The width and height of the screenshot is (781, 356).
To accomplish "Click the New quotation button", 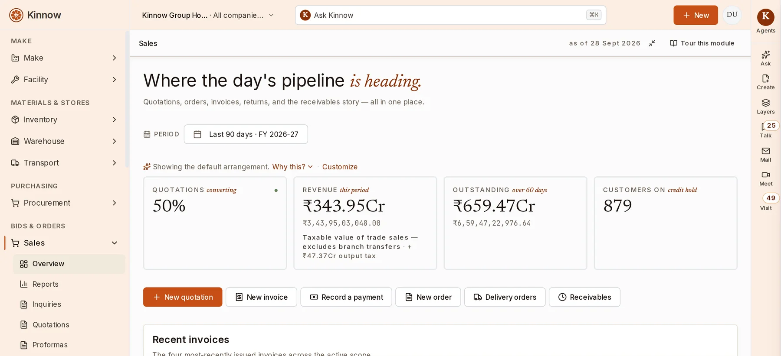I will (183, 297).
